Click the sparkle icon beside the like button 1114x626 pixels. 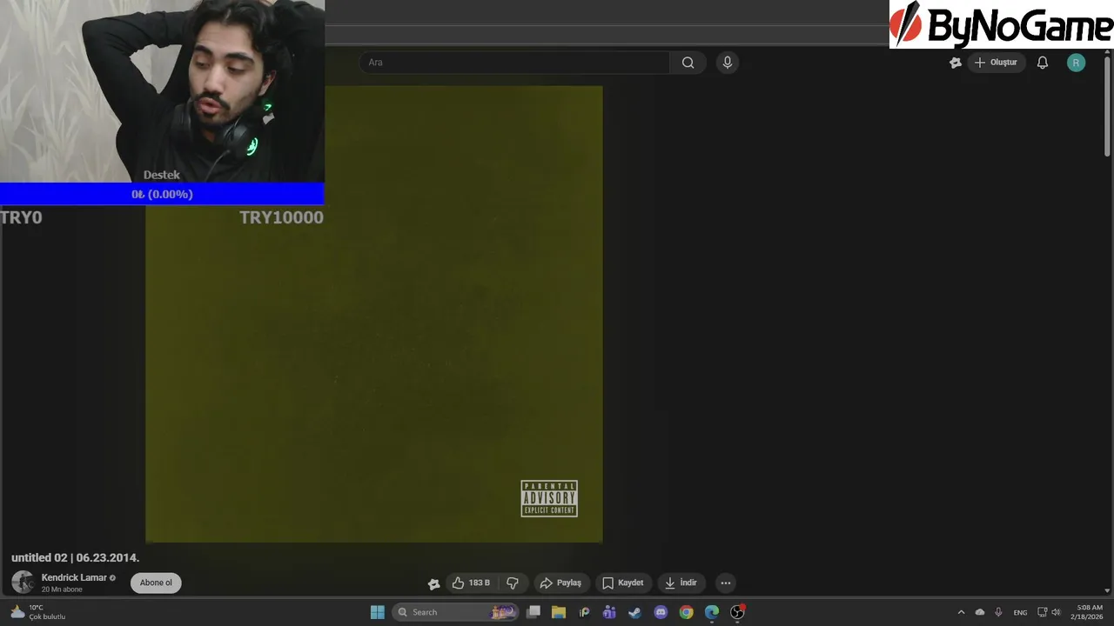pyautogui.click(x=433, y=583)
